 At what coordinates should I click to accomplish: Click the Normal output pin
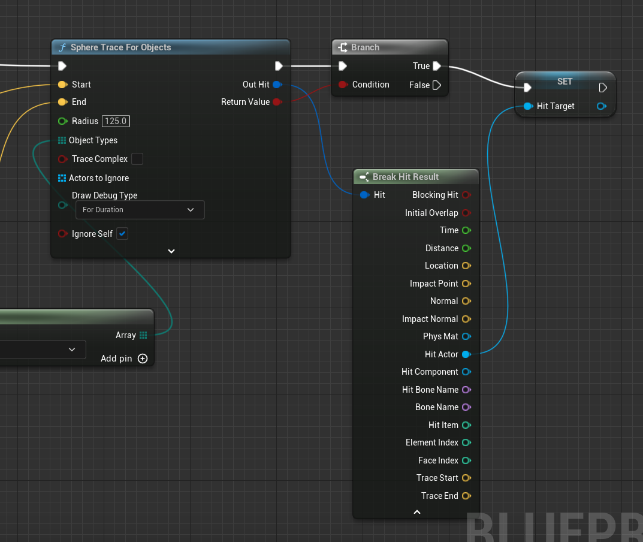click(467, 301)
